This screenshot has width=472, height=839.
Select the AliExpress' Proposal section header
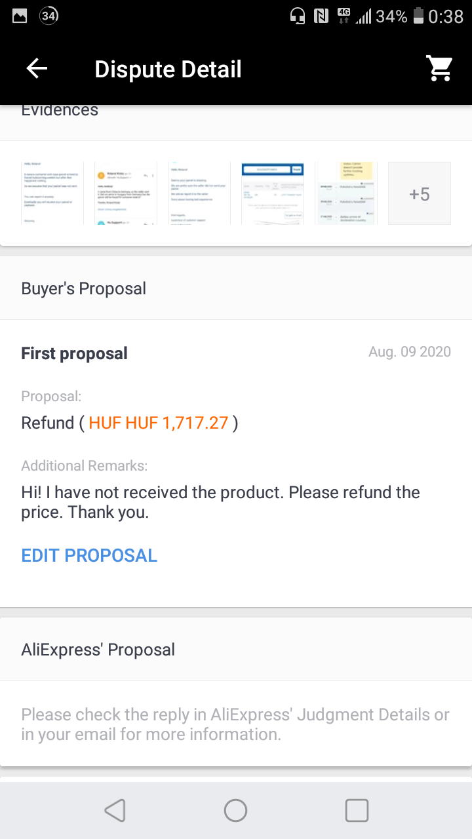pyautogui.click(x=236, y=650)
